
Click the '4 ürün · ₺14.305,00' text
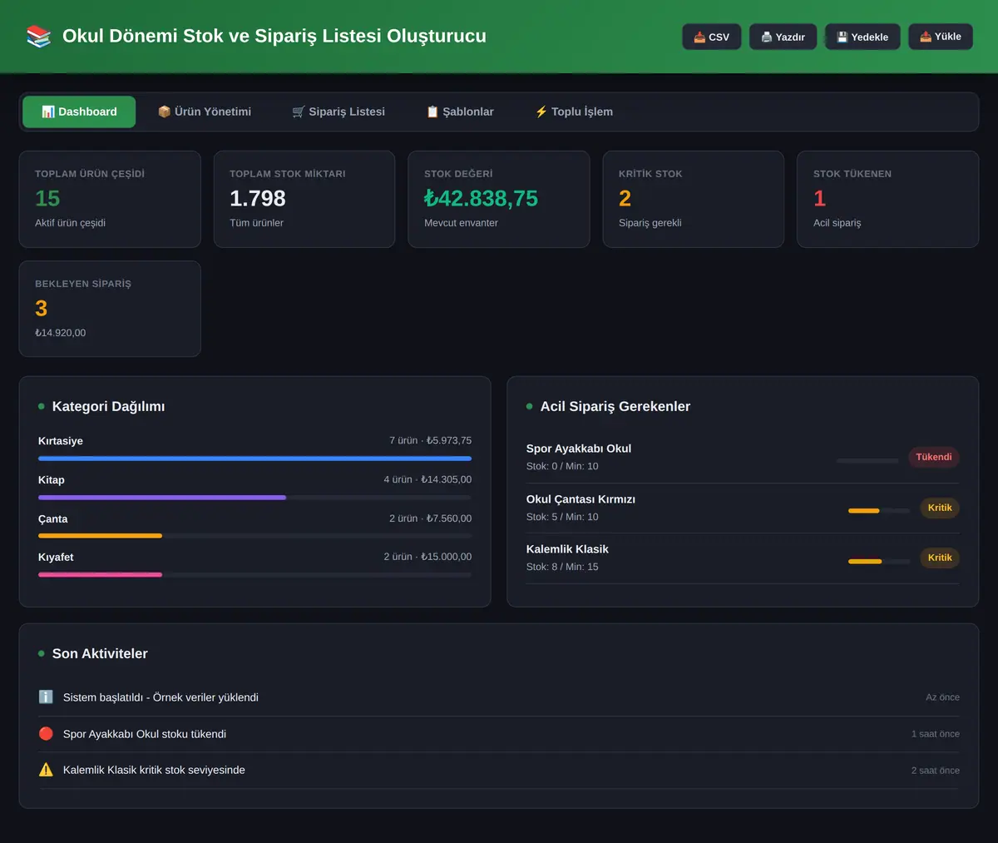[x=427, y=479]
